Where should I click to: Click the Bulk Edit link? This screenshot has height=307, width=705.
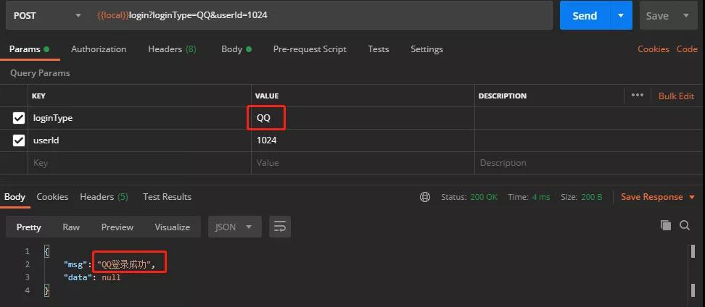676,96
